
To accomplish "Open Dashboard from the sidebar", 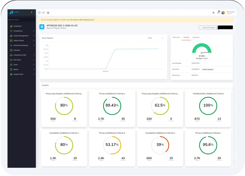I will tap(17, 26).
